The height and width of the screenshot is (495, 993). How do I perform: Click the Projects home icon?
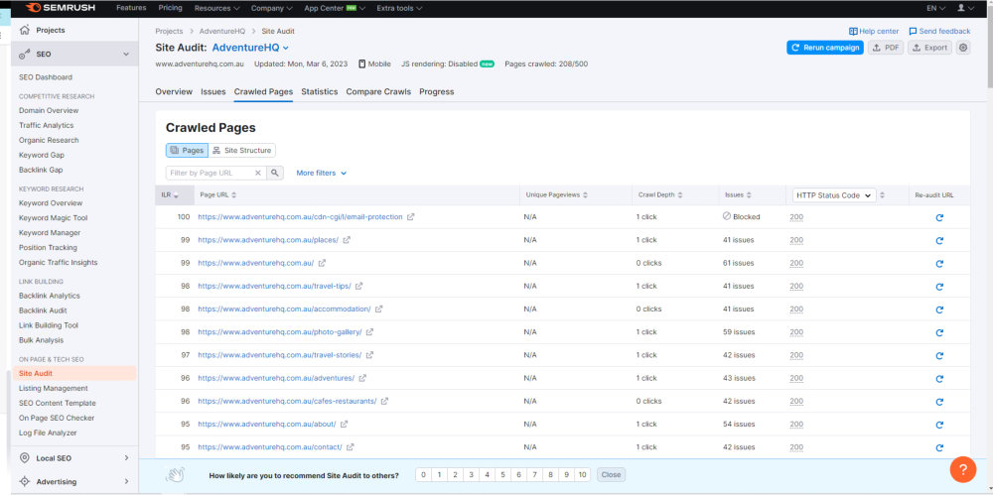pyautogui.click(x=25, y=30)
